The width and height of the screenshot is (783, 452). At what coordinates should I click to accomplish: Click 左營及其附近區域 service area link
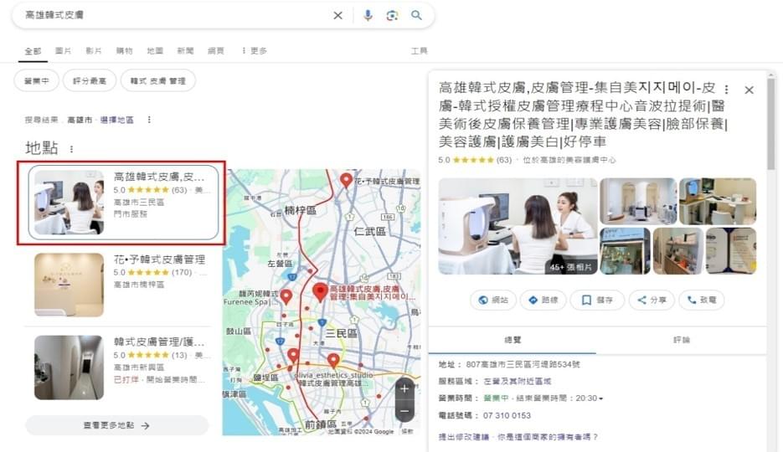(x=518, y=381)
